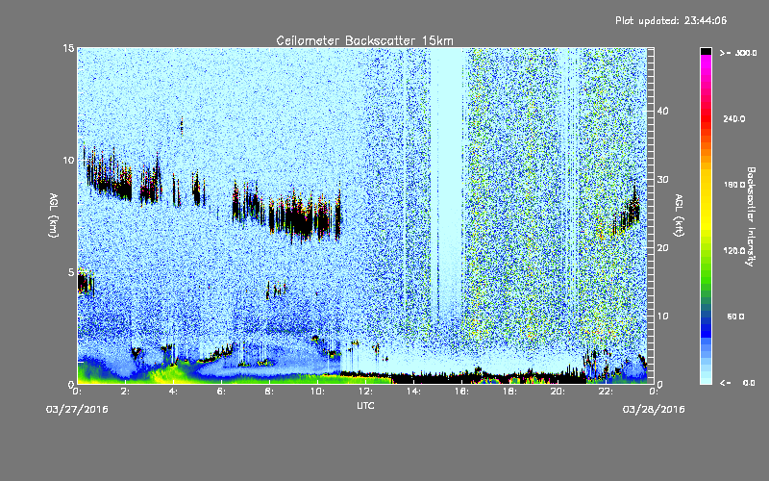Click the 18: hour tick on time axis
This screenshot has width=769, height=481.
(x=510, y=392)
